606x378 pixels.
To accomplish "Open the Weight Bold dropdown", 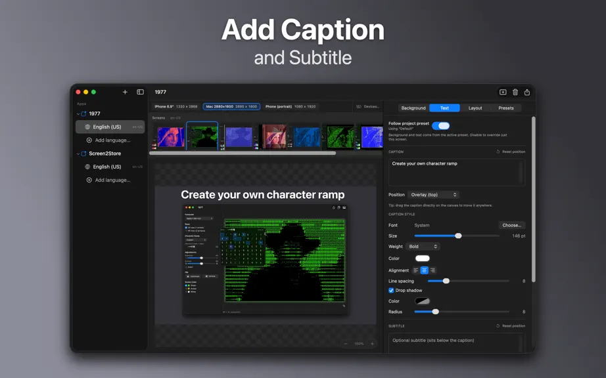I will pos(423,247).
